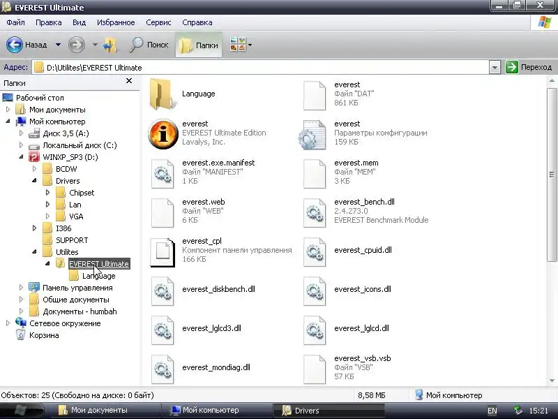This screenshot has height=419, width=558.
Task: Select everest_cpuid.dll file icon
Action: (315, 251)
